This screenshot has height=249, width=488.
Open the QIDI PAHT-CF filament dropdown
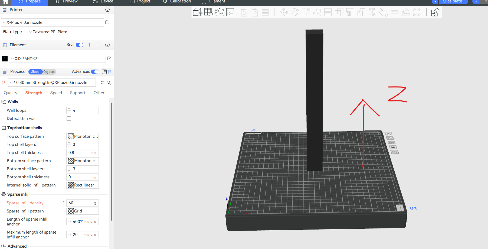click(57, 59)
